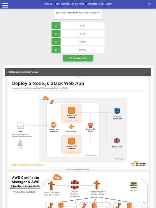Select answer D 500 GB
This screenshot has width=156, height=208.
[x=78, y=50]
